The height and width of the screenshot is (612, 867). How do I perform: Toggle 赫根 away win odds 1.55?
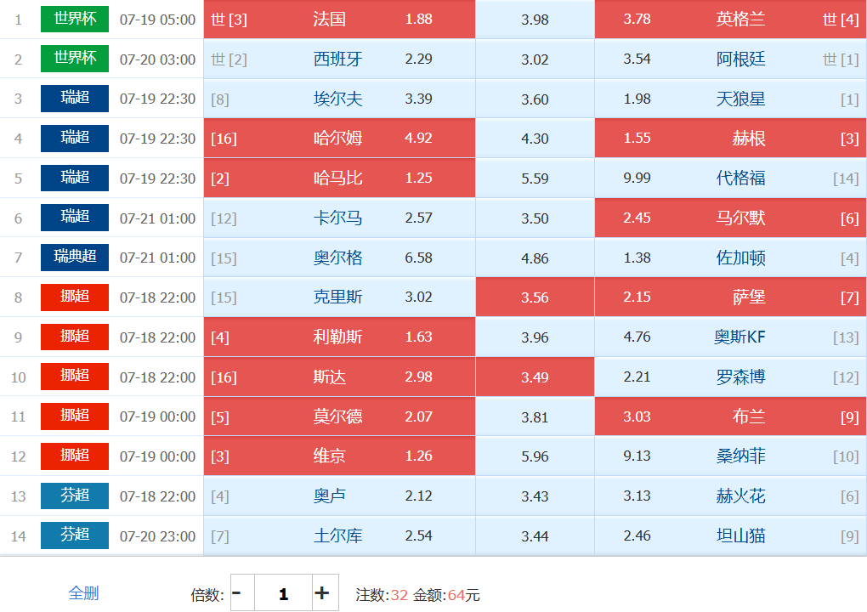[730, 139]
